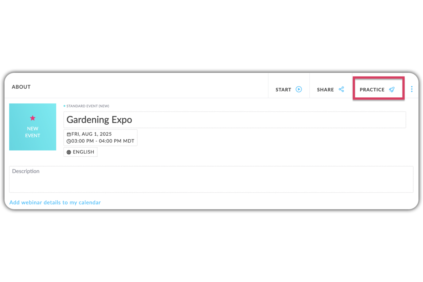Switch to the ABOUT tab
Screen dimensions: 423x282
(x=21, y=87)
